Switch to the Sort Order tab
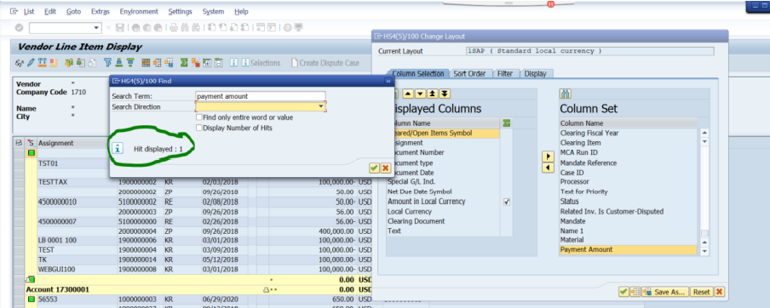The image size is (770, 308). (469, 73)
